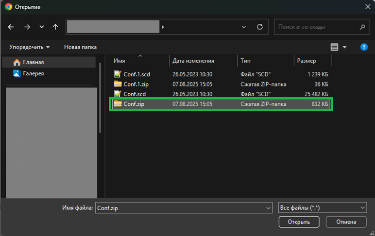Screen dimensions: 375x236
Task: Go up one folder level
Action: tap(55, 27)
